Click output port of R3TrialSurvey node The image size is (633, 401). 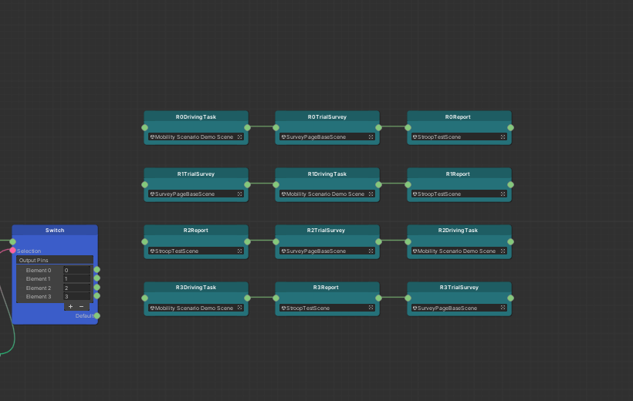pyautogui.click(x=511, y=298)
